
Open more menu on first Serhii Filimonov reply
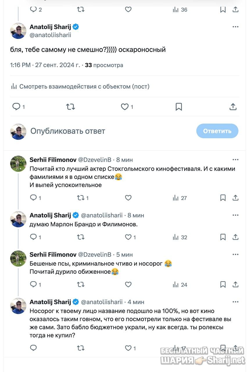point(235,160)
